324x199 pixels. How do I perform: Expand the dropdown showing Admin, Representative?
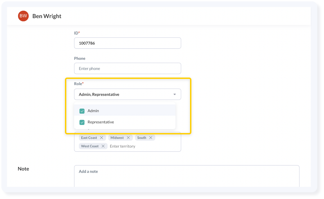pyautogui.click(x=127, y=94)
